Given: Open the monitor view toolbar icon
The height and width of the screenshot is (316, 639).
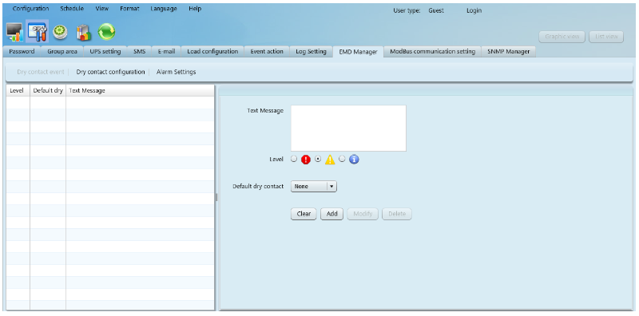Looking at the screenshot, I should tap(14, 32).
